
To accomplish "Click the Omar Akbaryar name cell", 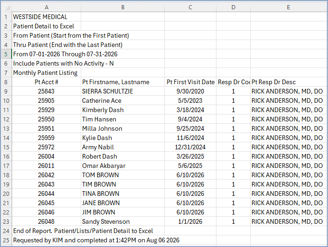I will coord(123,166).
